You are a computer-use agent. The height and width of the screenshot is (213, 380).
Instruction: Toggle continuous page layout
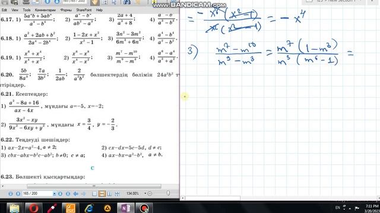[102, 193]
